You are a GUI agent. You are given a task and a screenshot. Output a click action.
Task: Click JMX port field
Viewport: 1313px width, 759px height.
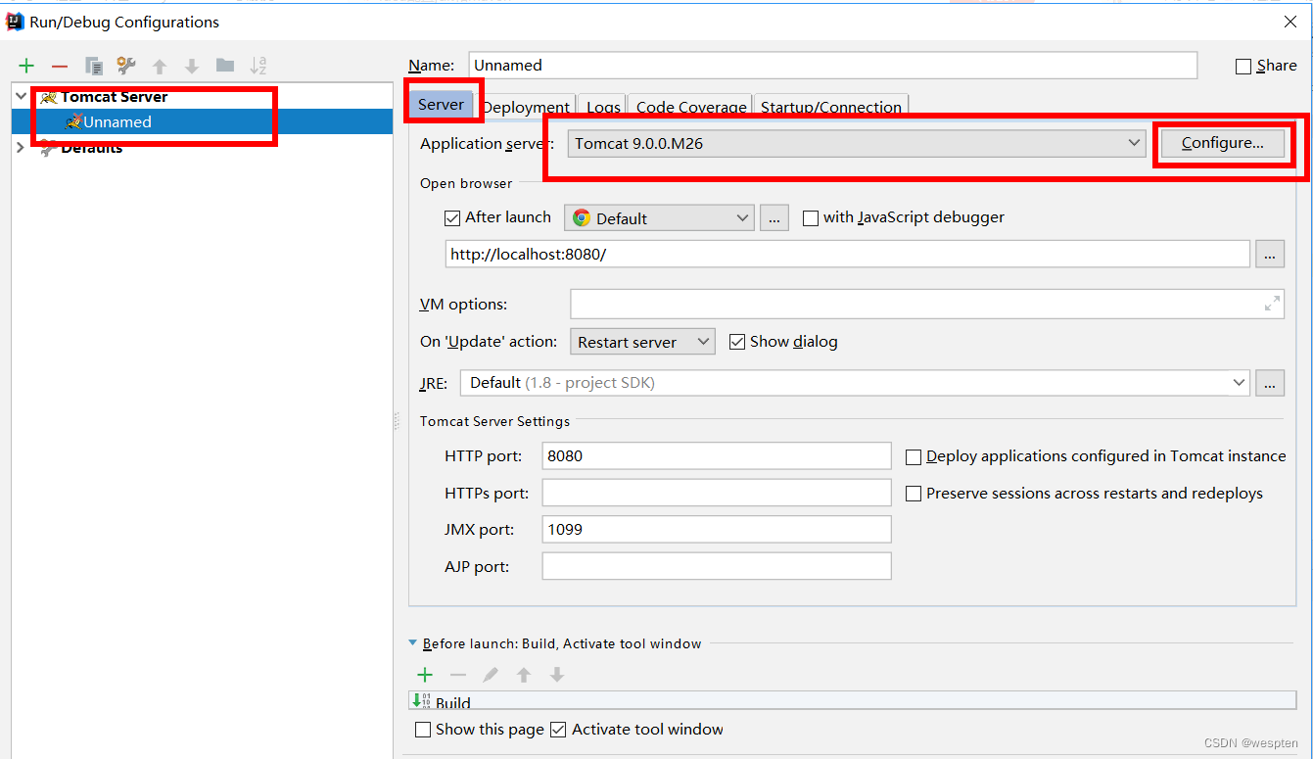coord(717,529)
